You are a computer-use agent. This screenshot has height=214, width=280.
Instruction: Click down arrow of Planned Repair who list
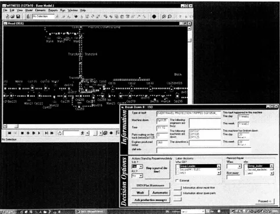272,173
